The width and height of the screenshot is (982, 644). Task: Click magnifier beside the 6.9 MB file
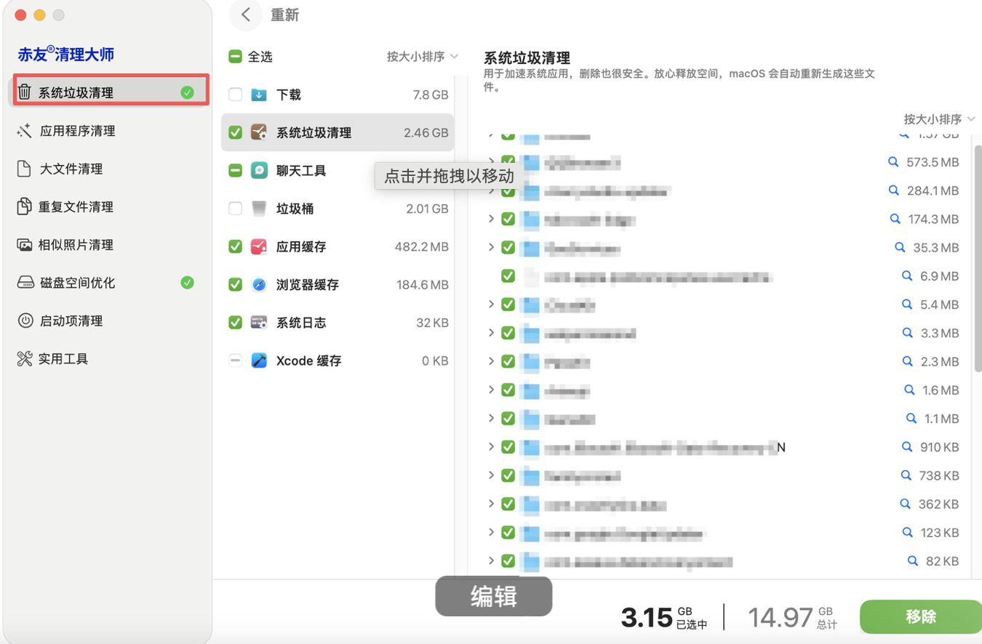click(x=907, y=276)
